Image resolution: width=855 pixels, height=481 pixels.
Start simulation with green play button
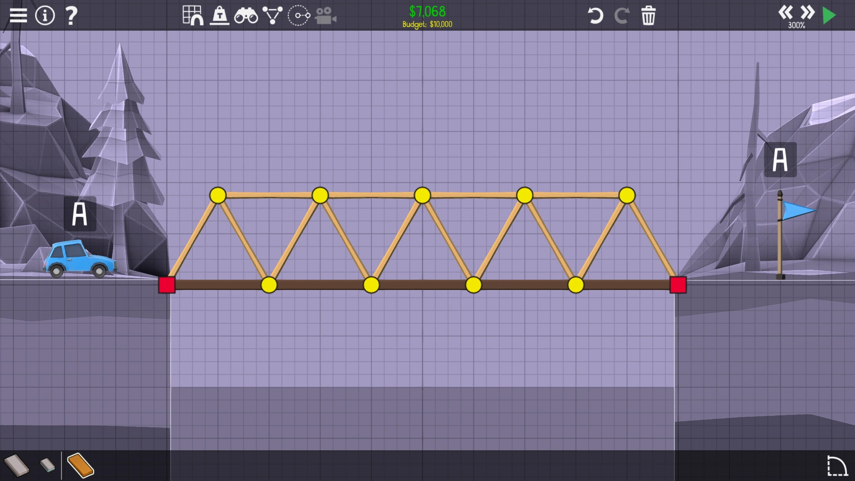829,16
